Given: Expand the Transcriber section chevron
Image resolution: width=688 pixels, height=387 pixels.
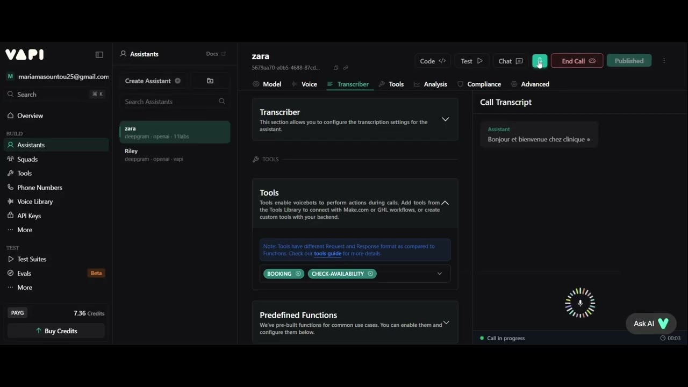Looking at the screenshot, I should [445, 119].
